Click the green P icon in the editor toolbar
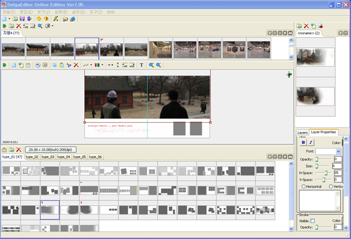The image size is (351, 239). point(4,65)
